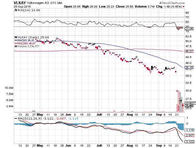The height and width of the screenshot is (148, 196).
Task: Click the MA(50) 38.15 legend entry
Action: (x=24, y=40)
